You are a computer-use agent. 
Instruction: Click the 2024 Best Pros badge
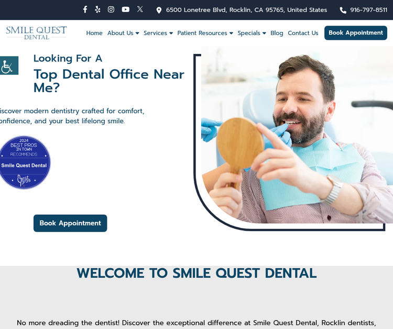(x=24, y=162)
